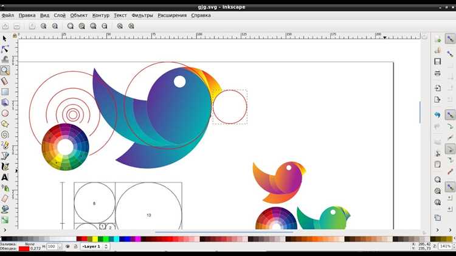Image resolution: width=456 pixels, height=256 pixels.
Task: Toggle snap other points button
Action: 450,187
